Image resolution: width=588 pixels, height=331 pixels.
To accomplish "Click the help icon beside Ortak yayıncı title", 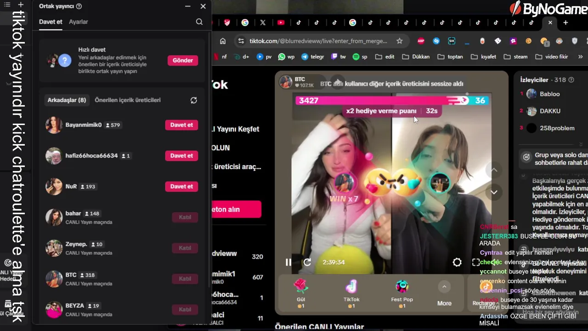I will [79, 6].
